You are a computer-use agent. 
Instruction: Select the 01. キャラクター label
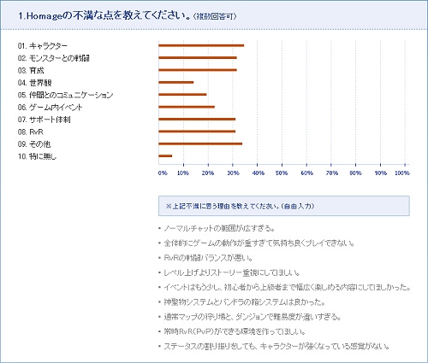point(43,46)
